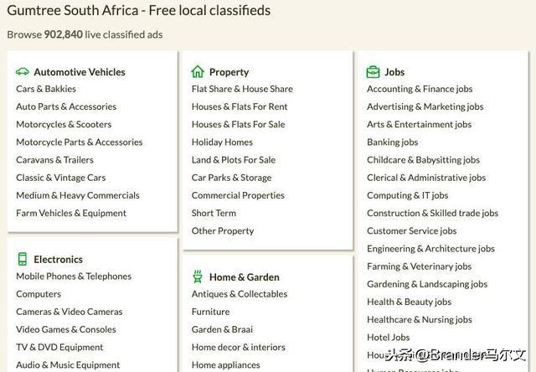Go to Holiday Homes listings
536x372 pixels.
point(222,142)
